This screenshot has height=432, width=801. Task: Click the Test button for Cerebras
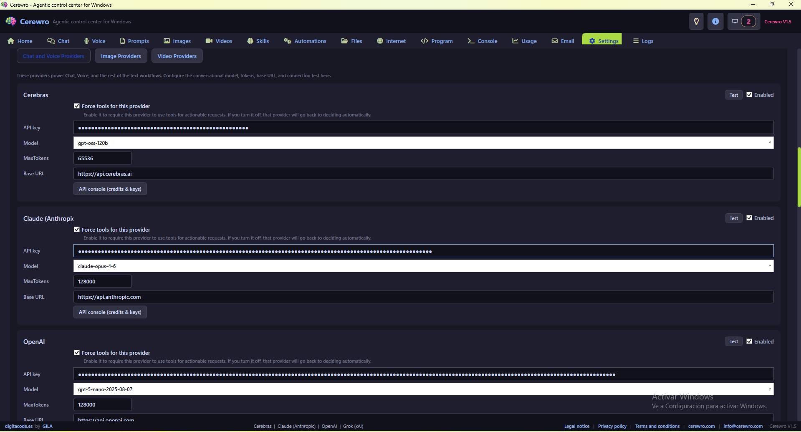[x=733, y=95]
